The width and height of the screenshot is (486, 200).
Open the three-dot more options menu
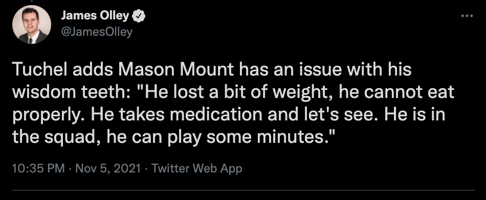pos(467,16)
